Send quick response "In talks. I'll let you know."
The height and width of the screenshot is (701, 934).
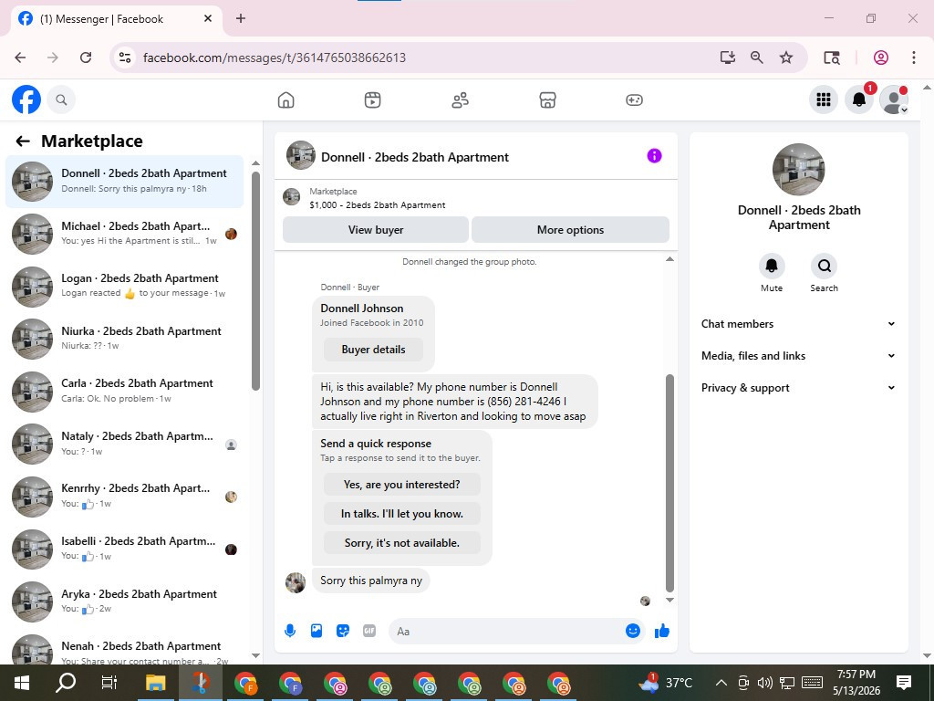402,514
